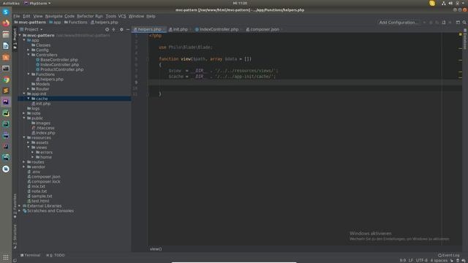Click the yellow inspection indicator in editor gutter

[460, 34]
